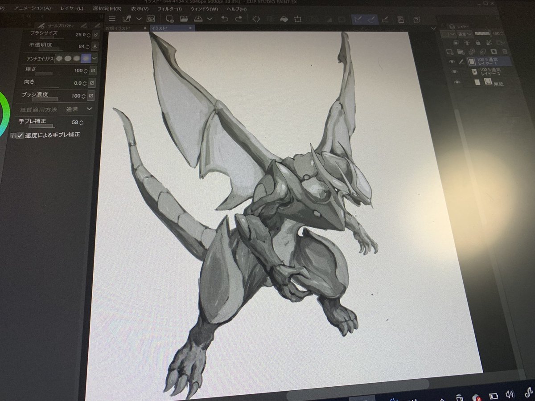Screen dimensions: 535x401
Task: Expand the dropdown next to save icon
Action: click(x=210, y=19)
